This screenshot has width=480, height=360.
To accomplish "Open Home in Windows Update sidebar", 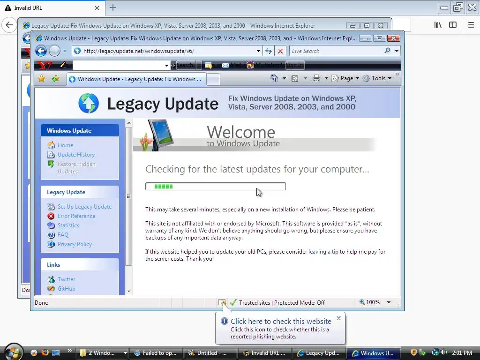I will pyautogui.click(x=66, y=145).
